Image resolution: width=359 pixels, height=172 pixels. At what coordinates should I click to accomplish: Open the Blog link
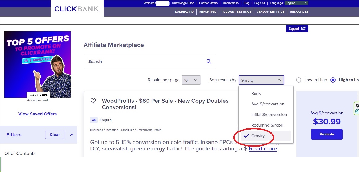tap(247, 3)
